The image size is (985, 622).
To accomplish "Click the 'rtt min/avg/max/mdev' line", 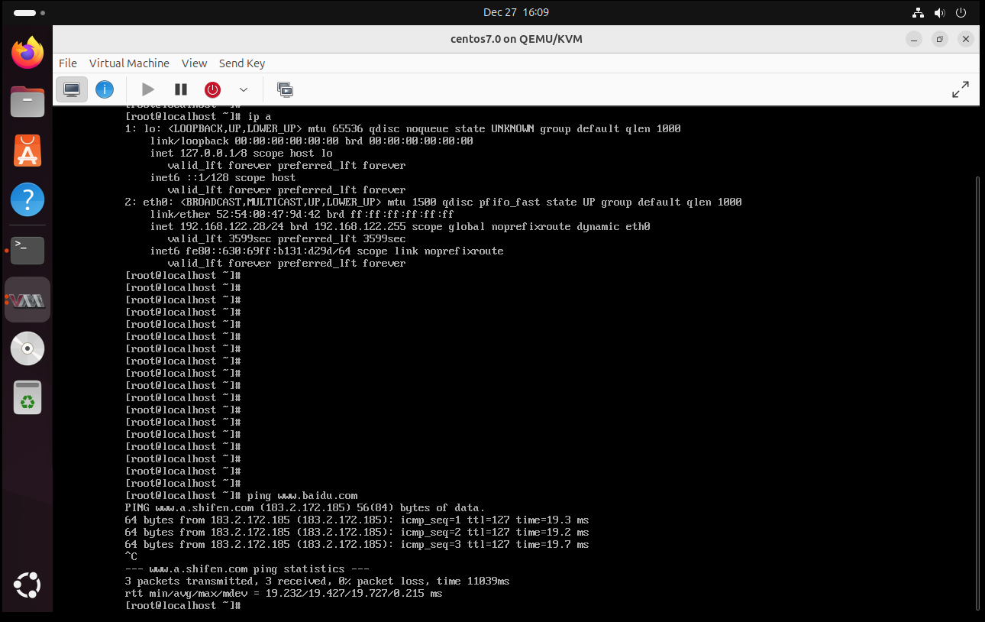I will pyautogui.click(x=283, y=593).
